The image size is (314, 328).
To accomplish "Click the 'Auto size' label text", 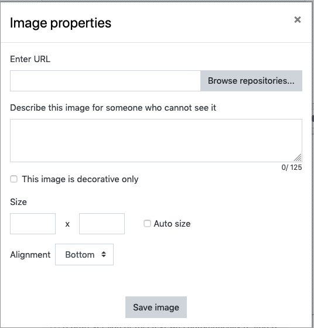I will coord(172,224).
